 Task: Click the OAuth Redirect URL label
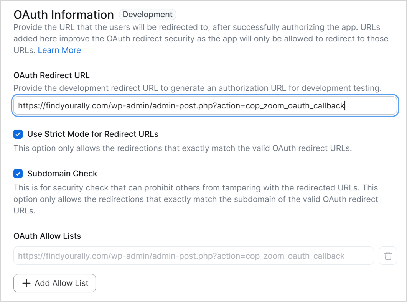51,75
